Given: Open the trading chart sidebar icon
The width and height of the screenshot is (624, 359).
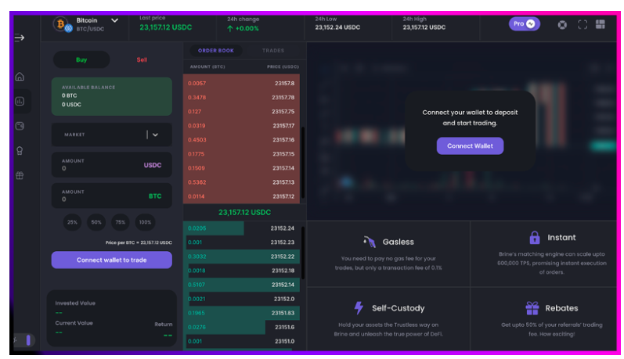Looking at the screenshot, I should [x=20, y=102].
